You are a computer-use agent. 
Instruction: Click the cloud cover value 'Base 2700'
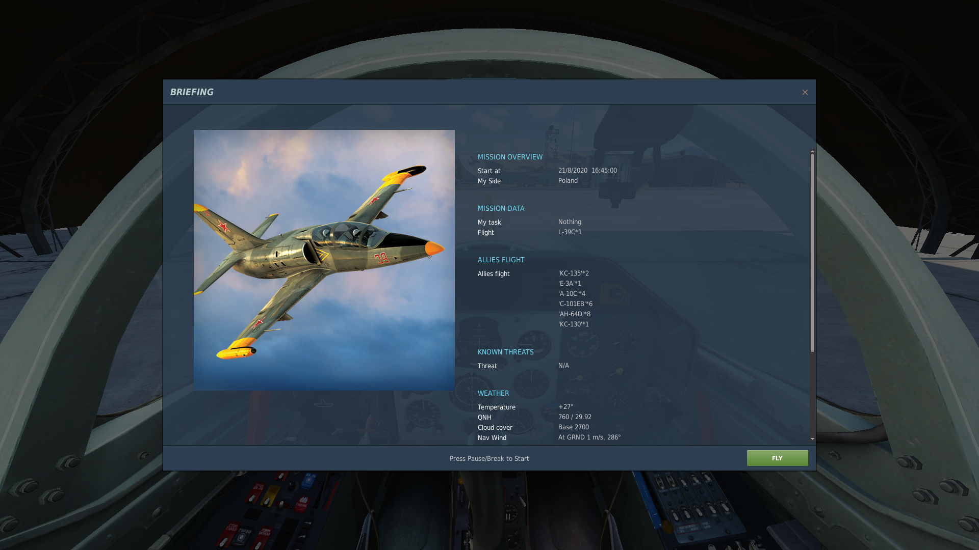tap(574, 427)
